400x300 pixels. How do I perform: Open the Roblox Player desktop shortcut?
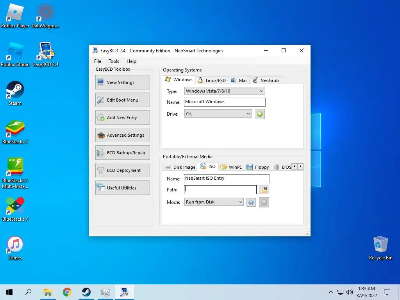[x=15, y=16]
